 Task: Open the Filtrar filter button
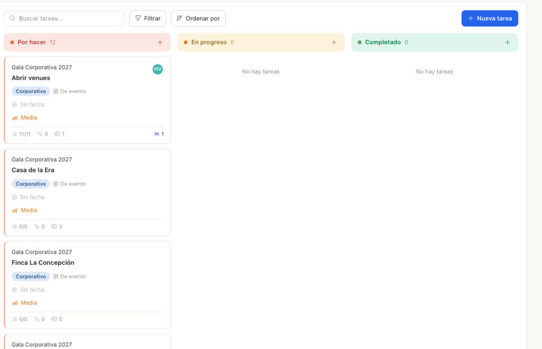pos(148,19)
